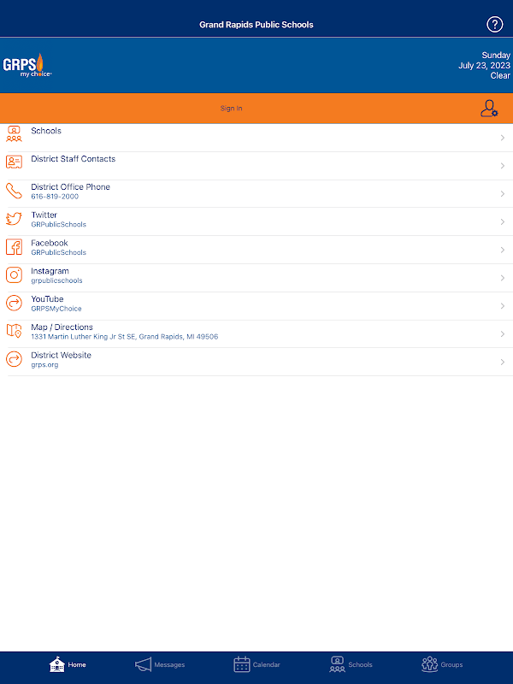The height and width of the screenshot is (684, 513).
Task: Select the Schools list row title
Action: (x=46, y=131)
